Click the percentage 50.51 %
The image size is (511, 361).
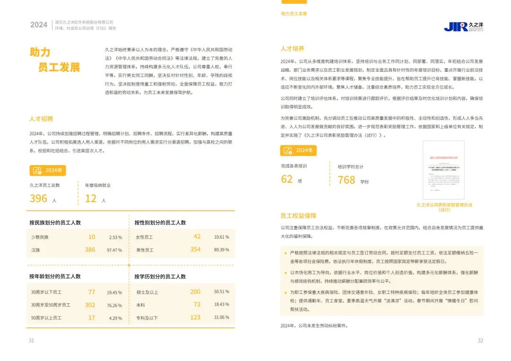click(221, 292)
